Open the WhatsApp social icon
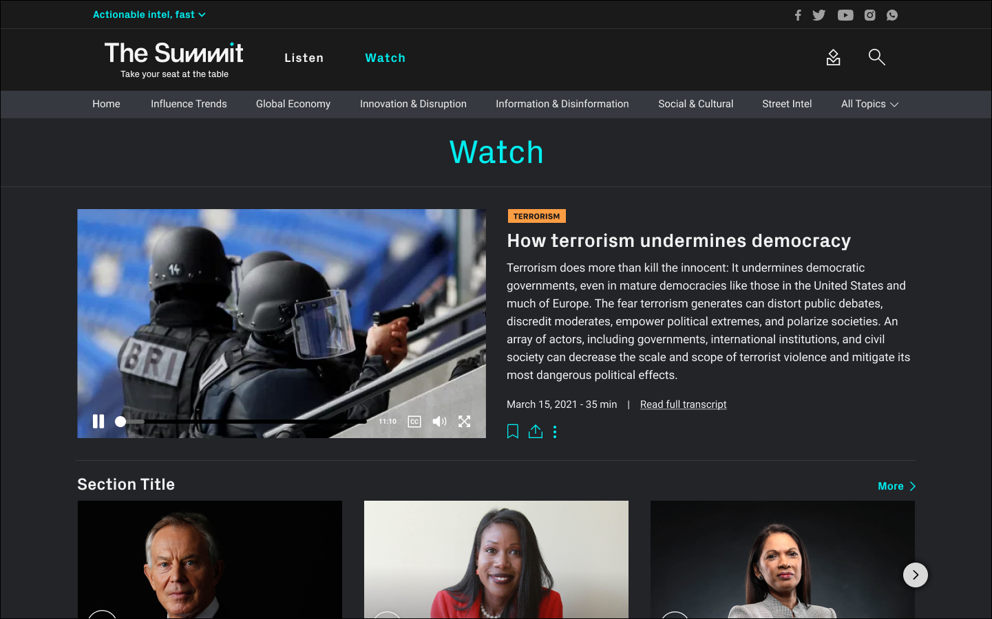 pyautogui.click(x=892, y=15)
